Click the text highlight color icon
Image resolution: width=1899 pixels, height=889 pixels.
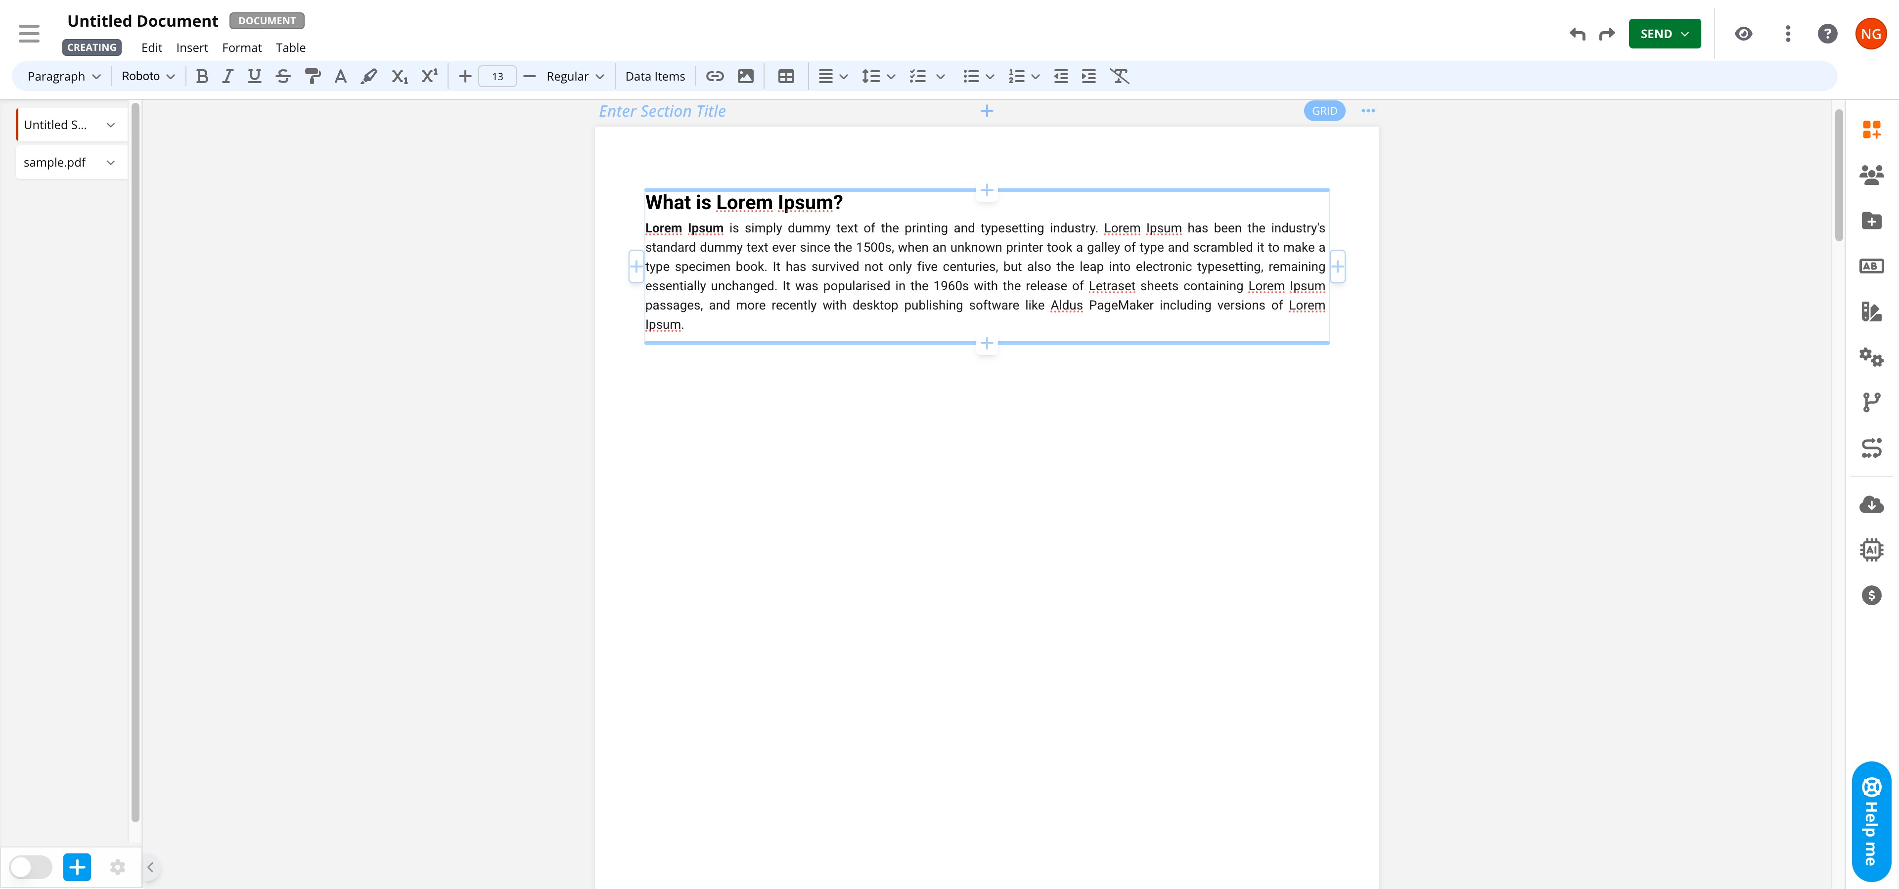(x=368, y=76)
